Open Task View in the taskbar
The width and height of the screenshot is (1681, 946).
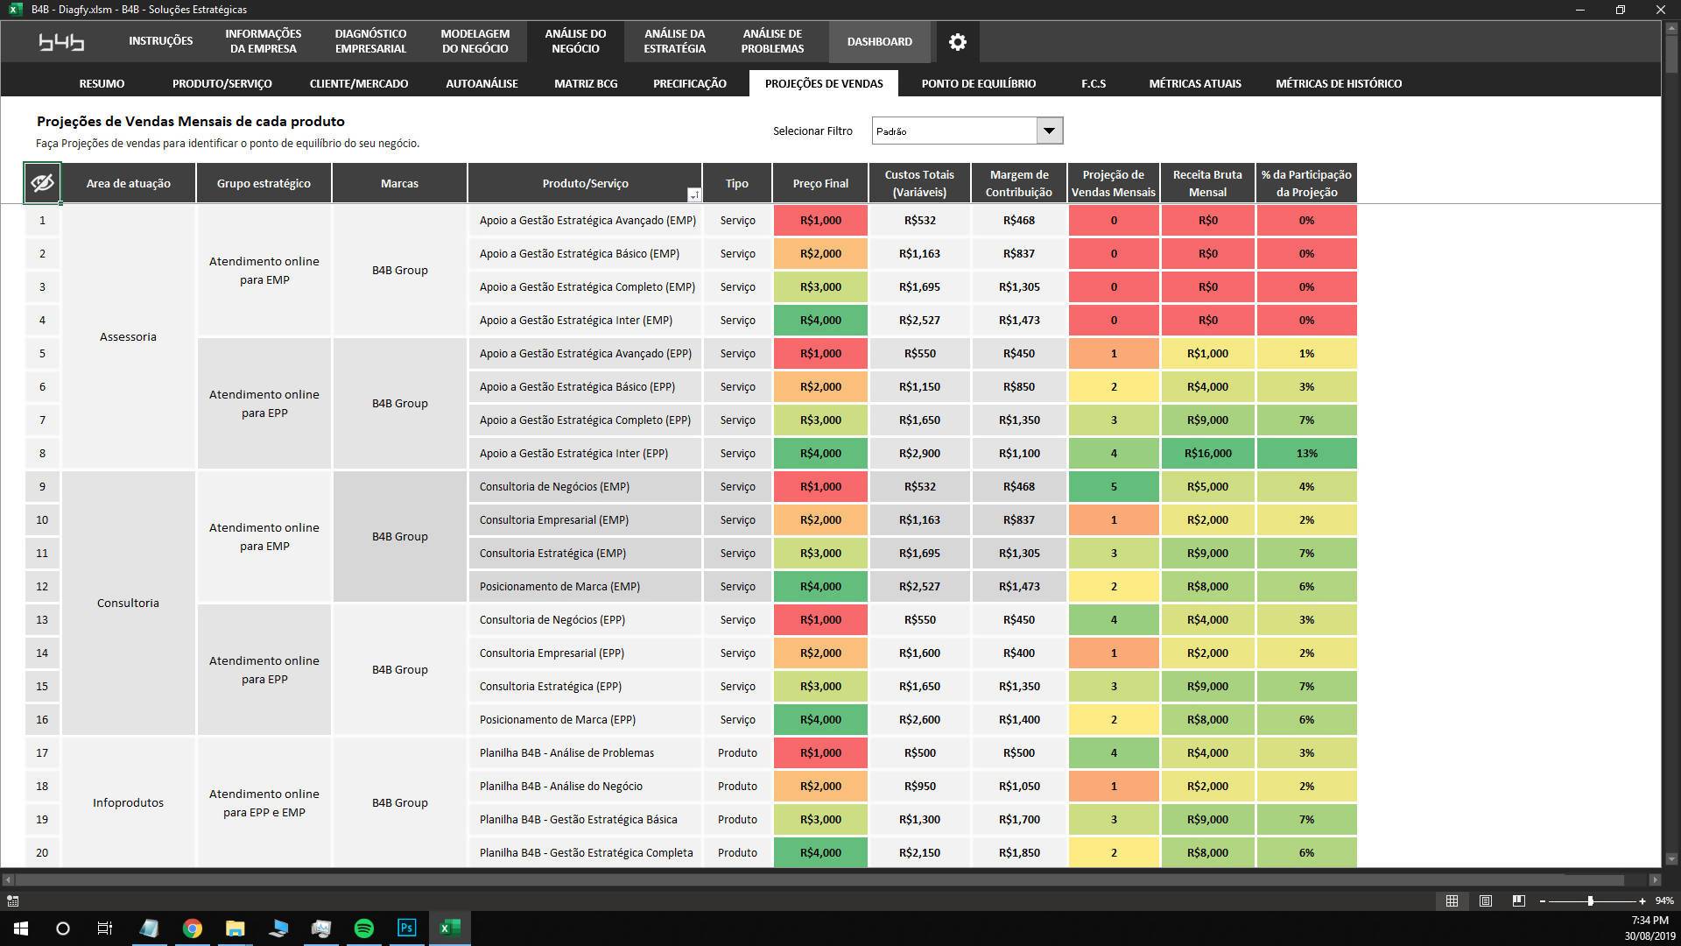(105, 928)
